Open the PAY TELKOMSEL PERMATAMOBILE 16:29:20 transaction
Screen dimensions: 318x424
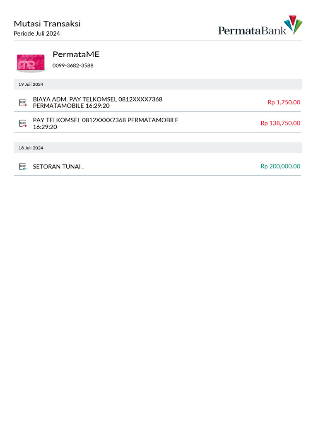coord(106,120)
